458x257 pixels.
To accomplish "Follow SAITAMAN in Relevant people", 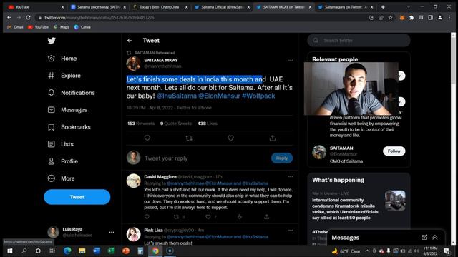I will (x=394, y=151).
